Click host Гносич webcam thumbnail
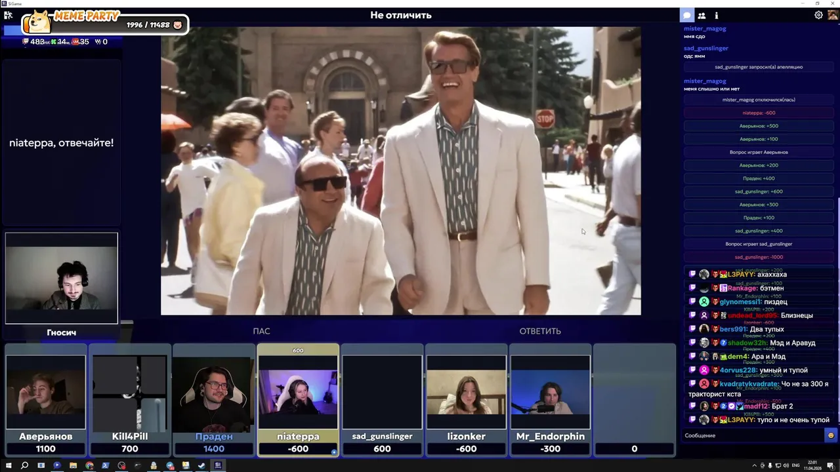The width and height of the screenshot is (840, 472). pos(62,278)
